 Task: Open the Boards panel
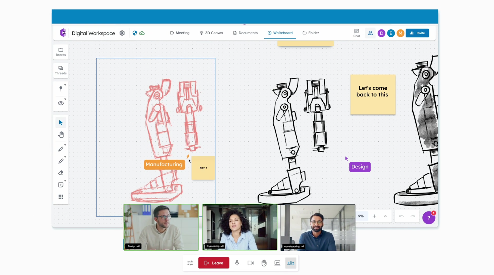(x=61, y=52)
